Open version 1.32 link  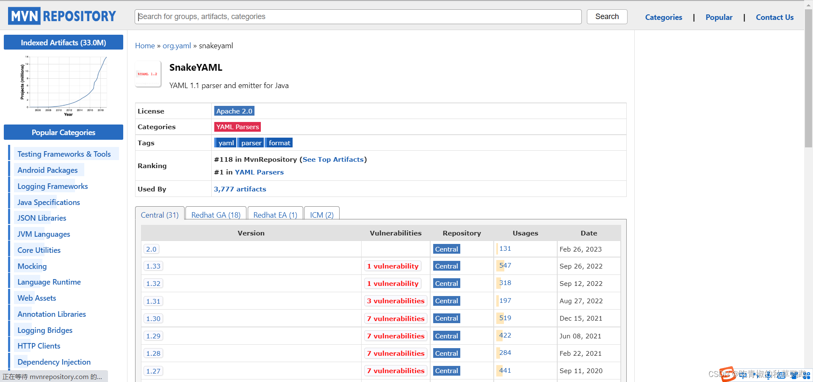click(x=153, y=283)
